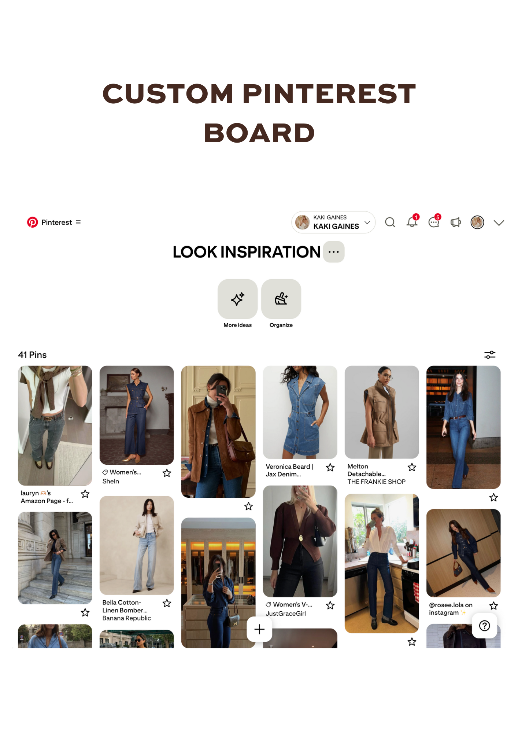Expand the KAKI GAINES account switcher
The width and height of the screenshot is (518, 733).
pyautogui.click(x=333, y=222)
